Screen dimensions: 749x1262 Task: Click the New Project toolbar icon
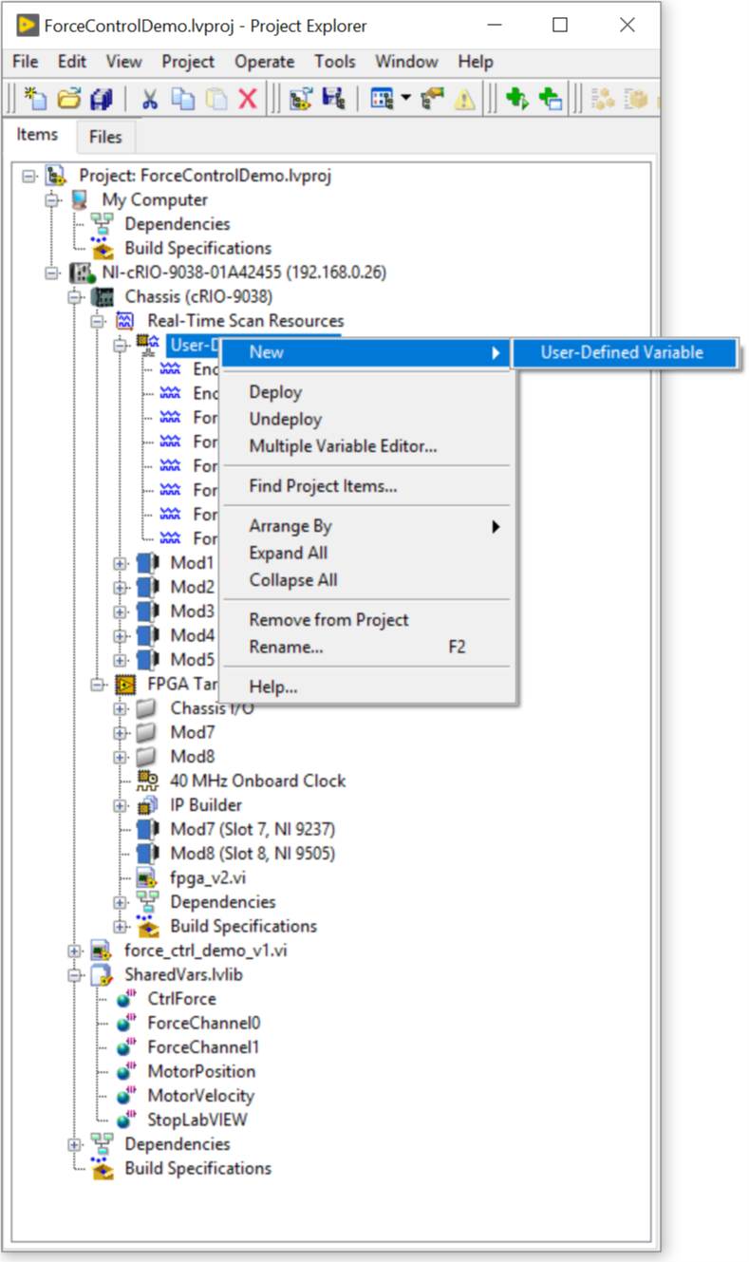pos(36,99)
